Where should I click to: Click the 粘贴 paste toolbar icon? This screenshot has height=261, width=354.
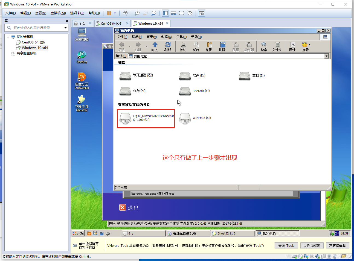(x=209, y=46)
